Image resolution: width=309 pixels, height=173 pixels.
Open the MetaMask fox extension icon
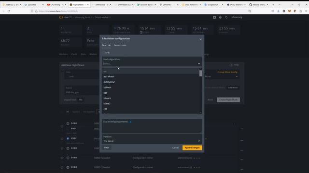point(289,11)
